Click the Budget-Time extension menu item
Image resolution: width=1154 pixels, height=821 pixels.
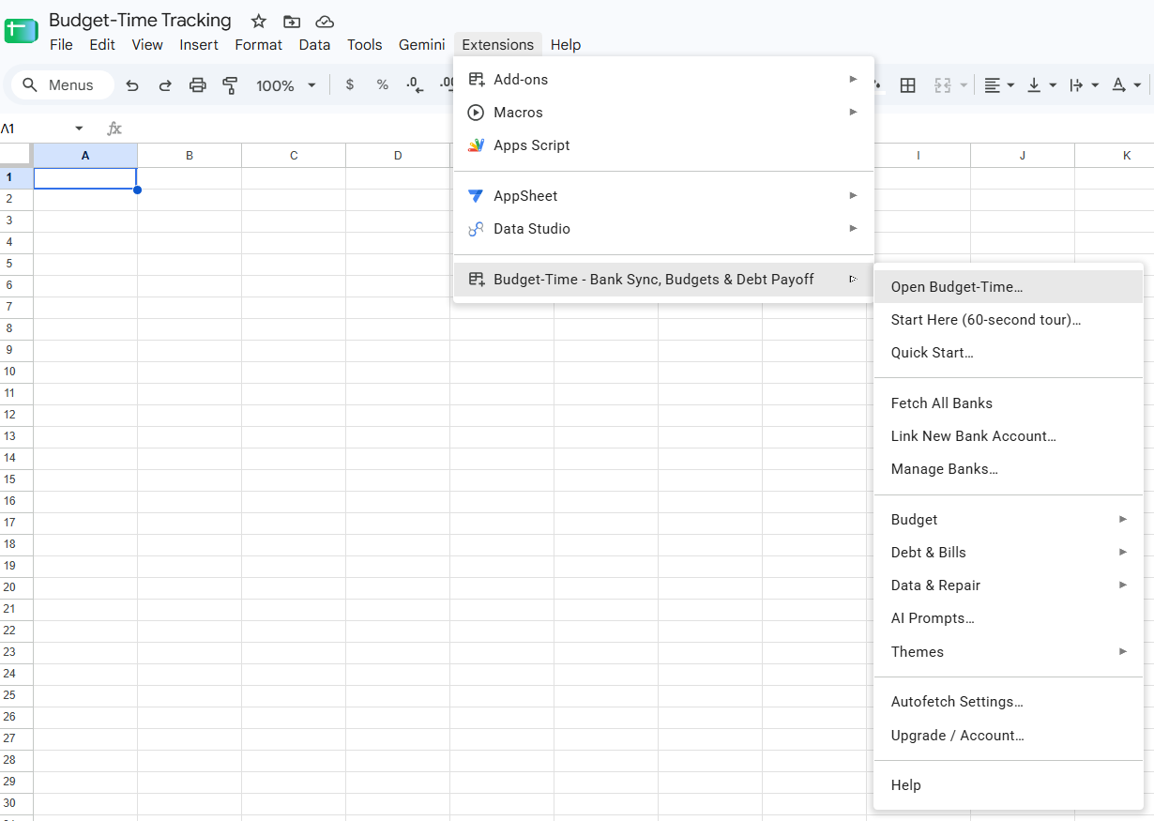(x=663, y=279)
